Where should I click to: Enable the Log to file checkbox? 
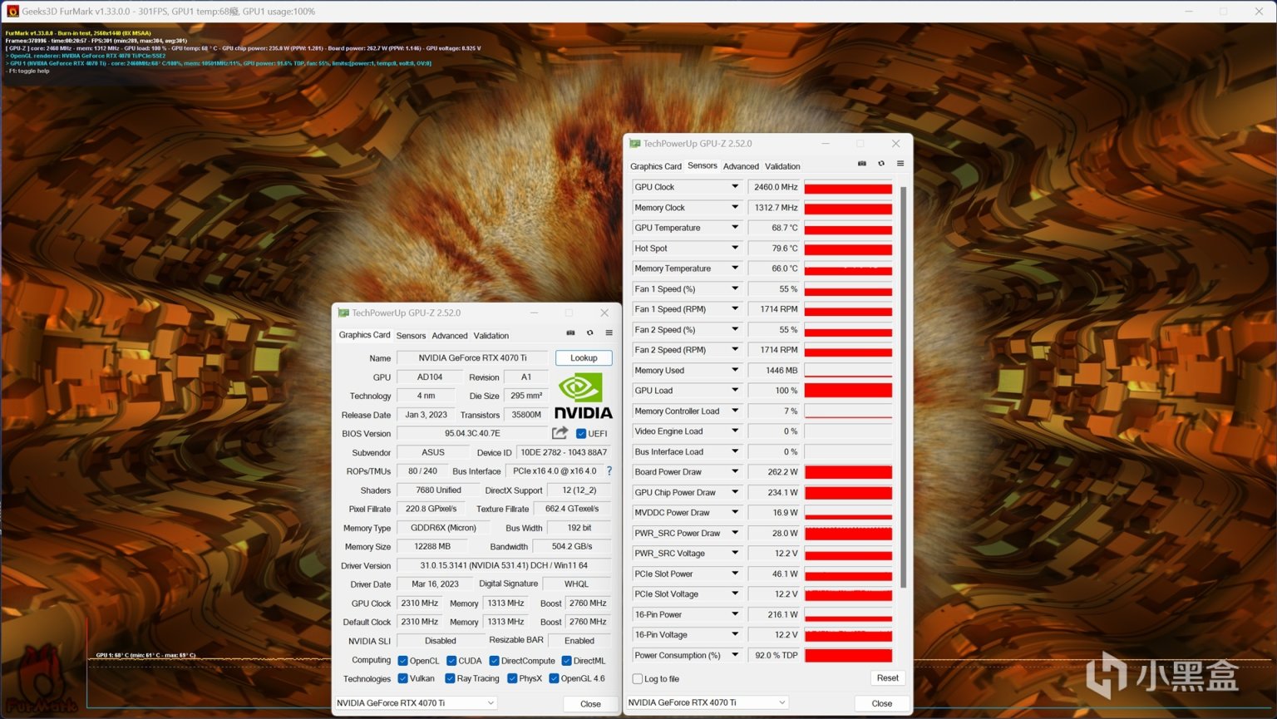coord(638,678)
